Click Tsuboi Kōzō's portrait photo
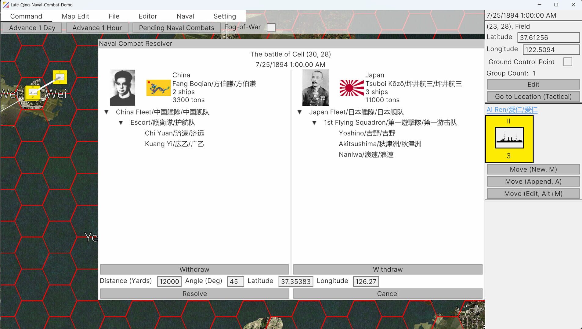Screen dimensions: 582x329 pos(315,87)
